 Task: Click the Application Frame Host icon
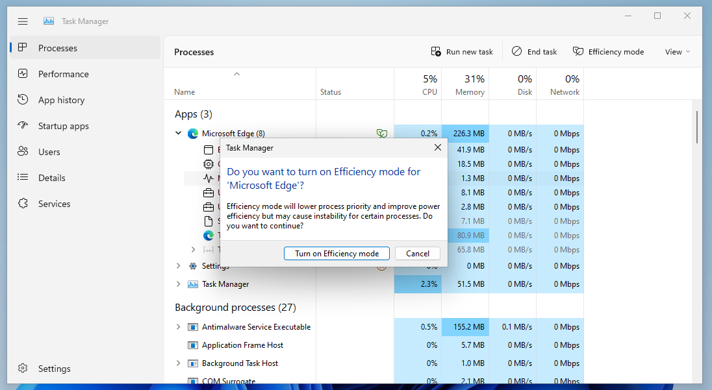(x=193, y=345)
